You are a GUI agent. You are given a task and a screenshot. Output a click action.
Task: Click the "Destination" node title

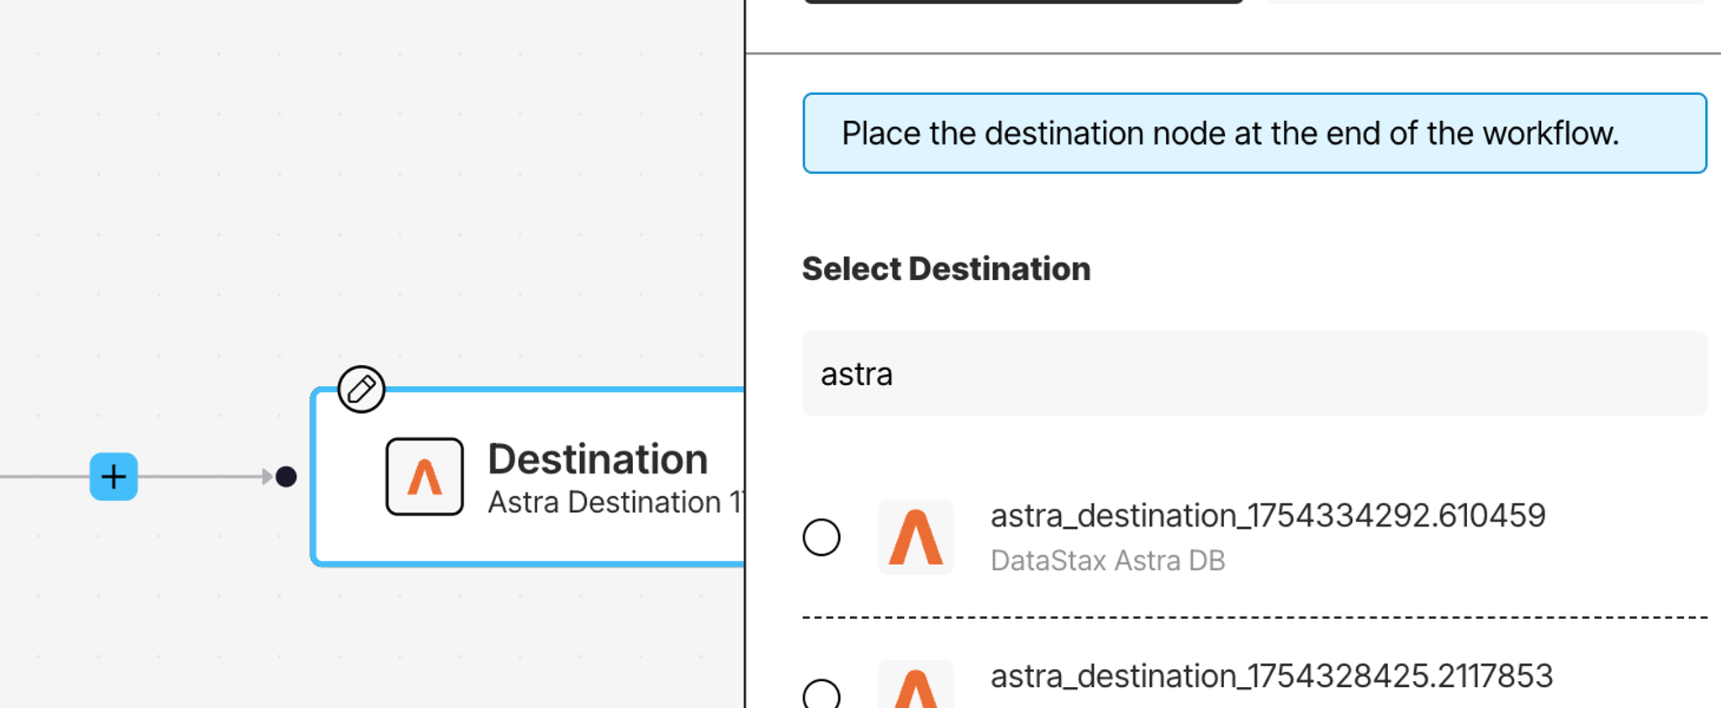597,459
